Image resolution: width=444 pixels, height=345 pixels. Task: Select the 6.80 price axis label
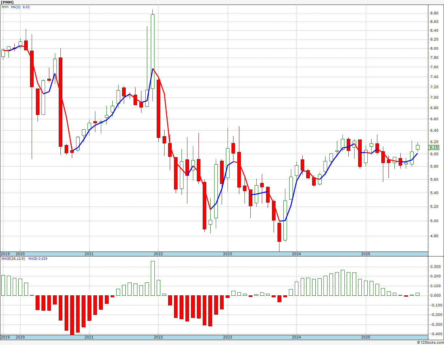click(x=434, y=108)
